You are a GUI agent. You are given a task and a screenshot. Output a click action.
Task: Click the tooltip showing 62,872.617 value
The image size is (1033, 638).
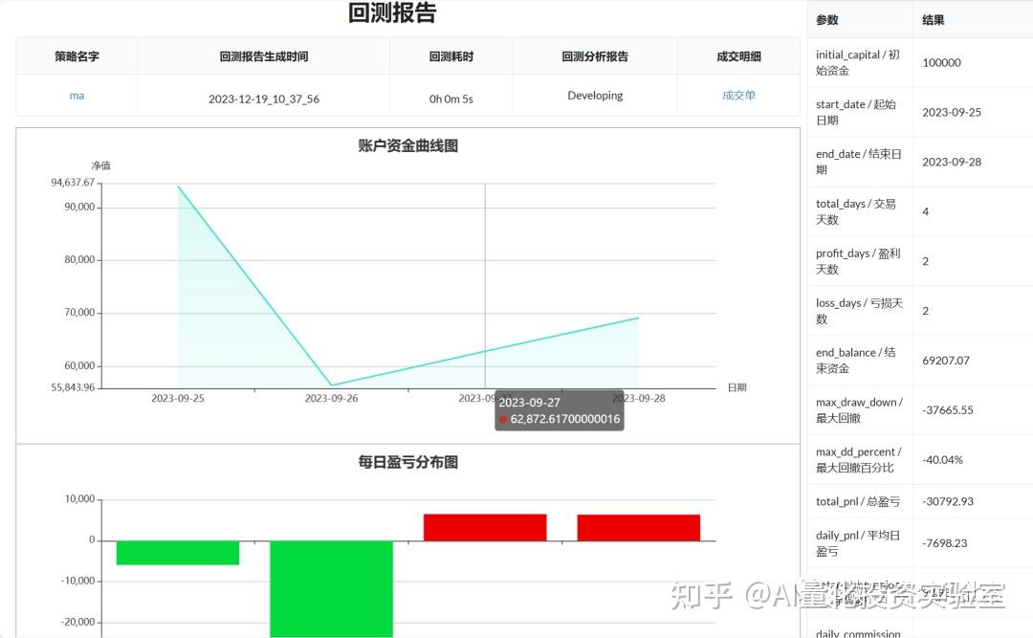coord(560,409)
